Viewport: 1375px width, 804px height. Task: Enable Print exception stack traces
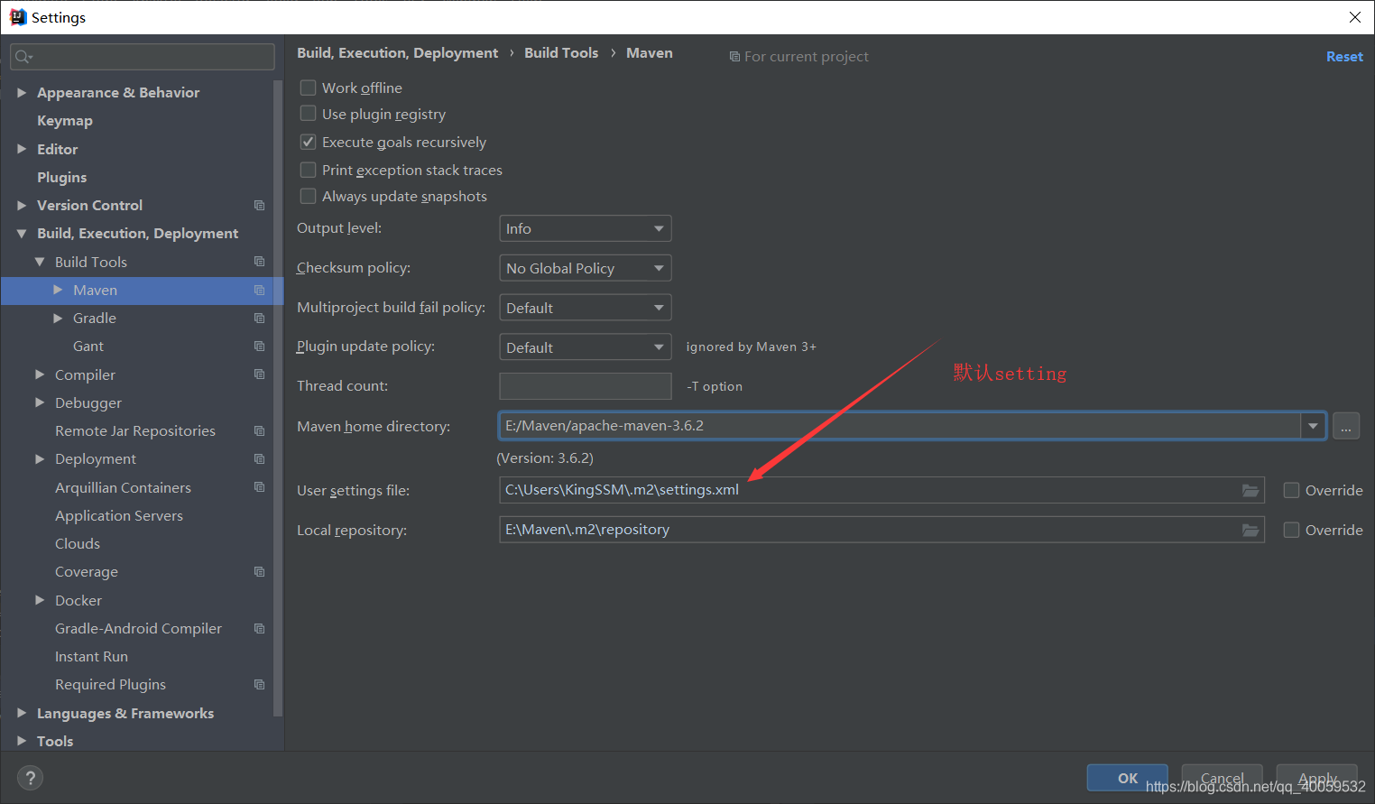308,170
